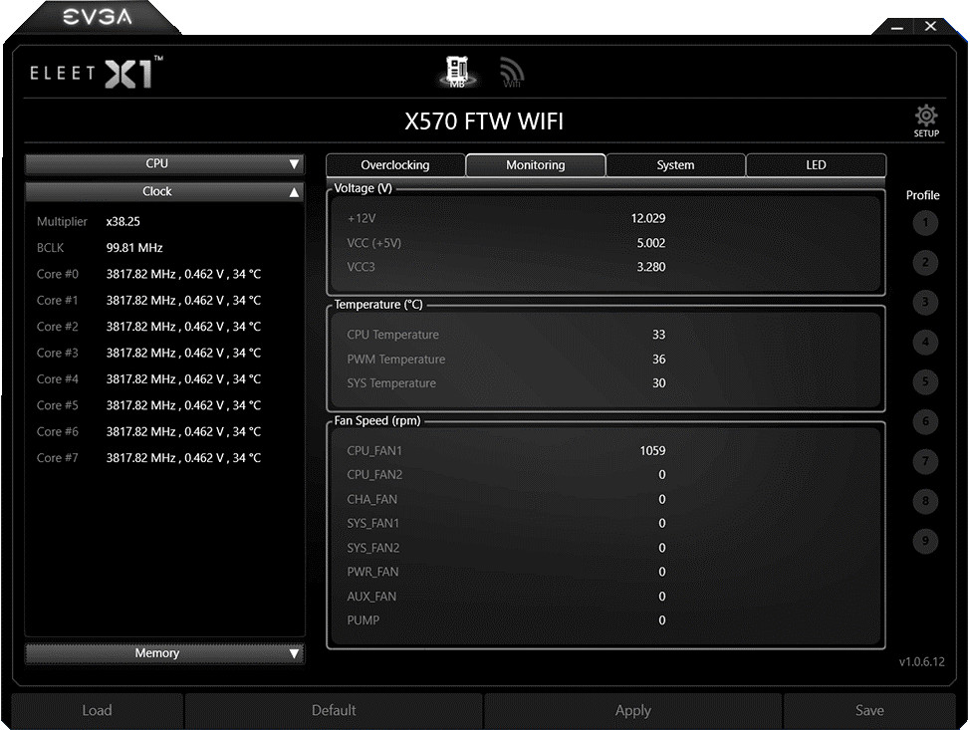
Task: Select the MB motherboard icon
Action: pos(457,72)
